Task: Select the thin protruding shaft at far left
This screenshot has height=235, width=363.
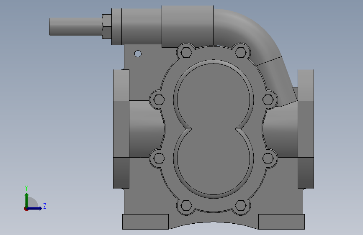Action: 75,27
